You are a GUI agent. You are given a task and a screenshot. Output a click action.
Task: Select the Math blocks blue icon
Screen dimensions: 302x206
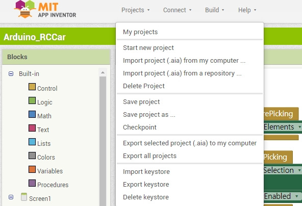point(32,114)
